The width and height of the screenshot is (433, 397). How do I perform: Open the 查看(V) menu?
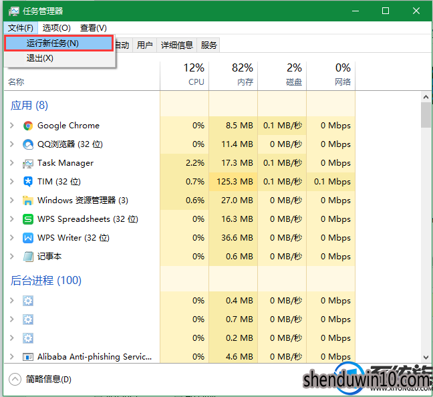pyautogui.click(x=94, y=28)
